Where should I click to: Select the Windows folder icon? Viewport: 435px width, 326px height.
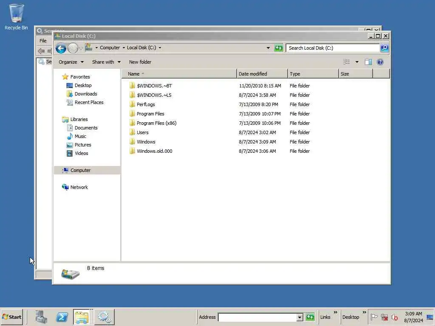(x=133, y=142)
